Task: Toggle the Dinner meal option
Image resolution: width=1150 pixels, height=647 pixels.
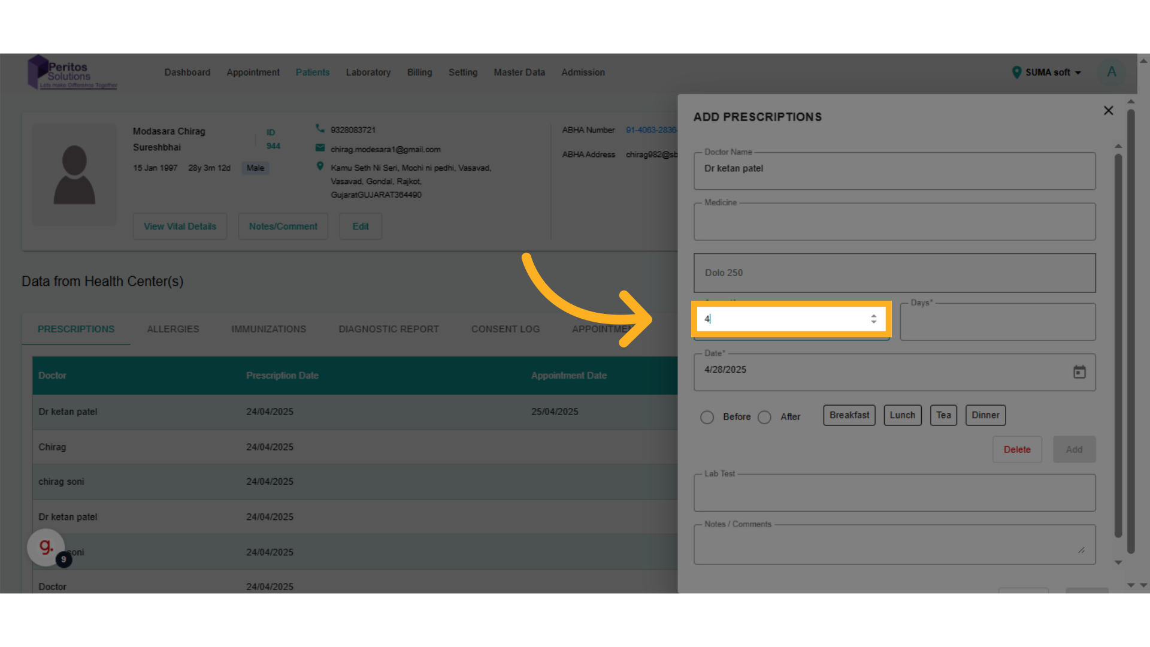Action: [x=985, y=415]
